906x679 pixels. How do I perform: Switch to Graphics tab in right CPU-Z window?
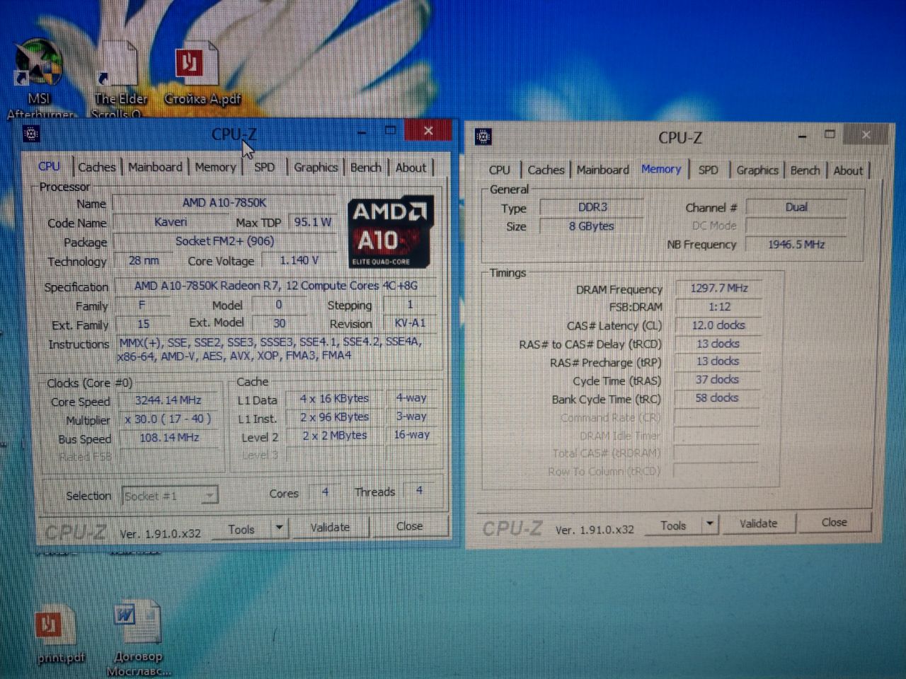tap(757, 170)
